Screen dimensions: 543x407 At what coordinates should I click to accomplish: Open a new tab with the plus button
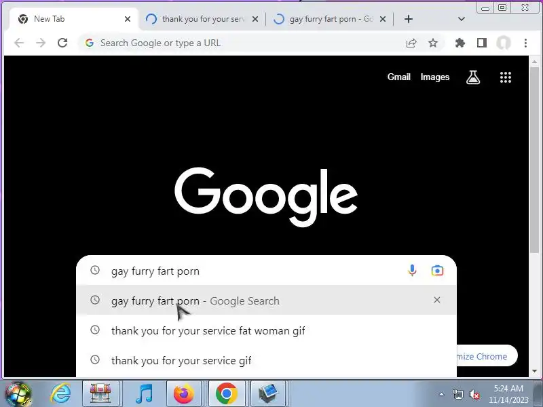[409, 19]
